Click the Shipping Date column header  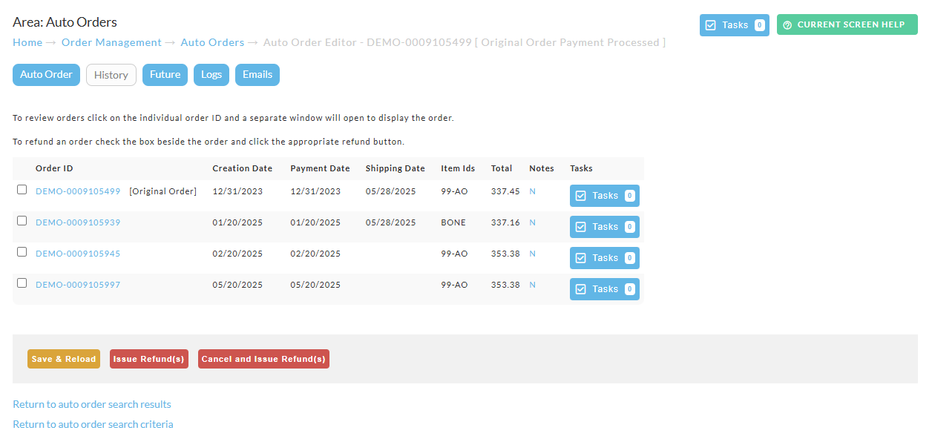[396, 168]
